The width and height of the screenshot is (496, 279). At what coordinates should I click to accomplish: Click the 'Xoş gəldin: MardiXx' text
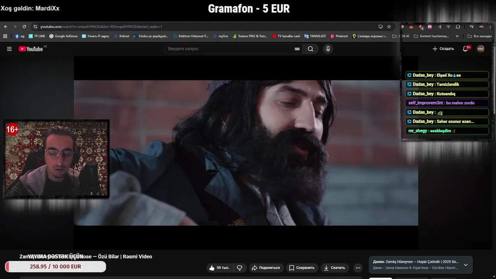coord(30,8)
